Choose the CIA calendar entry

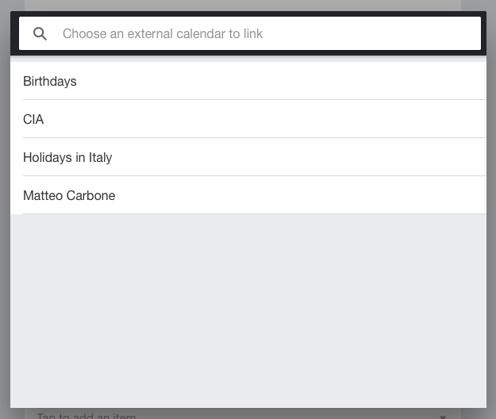(x=33, y=119)
